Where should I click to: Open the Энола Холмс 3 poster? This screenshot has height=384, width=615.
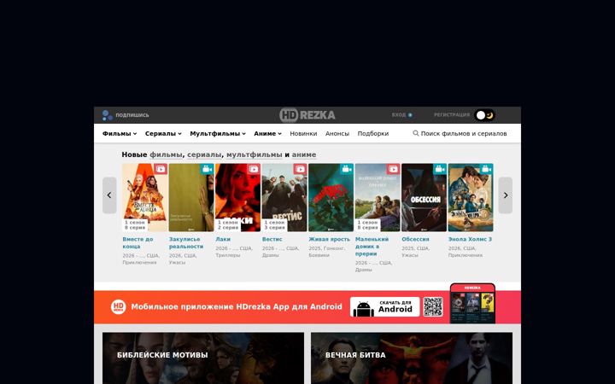coord(471,197)
